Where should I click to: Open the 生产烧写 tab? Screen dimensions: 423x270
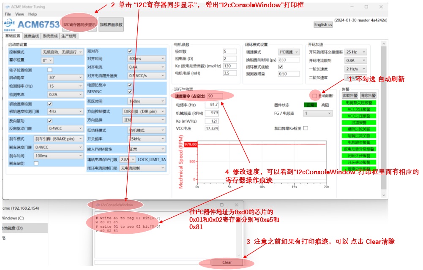point(69,36)
